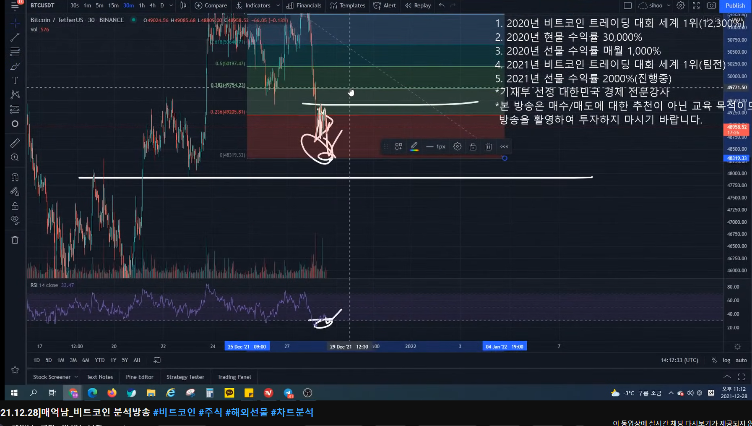Image resolution: width=752 pixels, height=426 pixels.
Task: Toggle magnet mode for drawings
Action: coord(15,177)
